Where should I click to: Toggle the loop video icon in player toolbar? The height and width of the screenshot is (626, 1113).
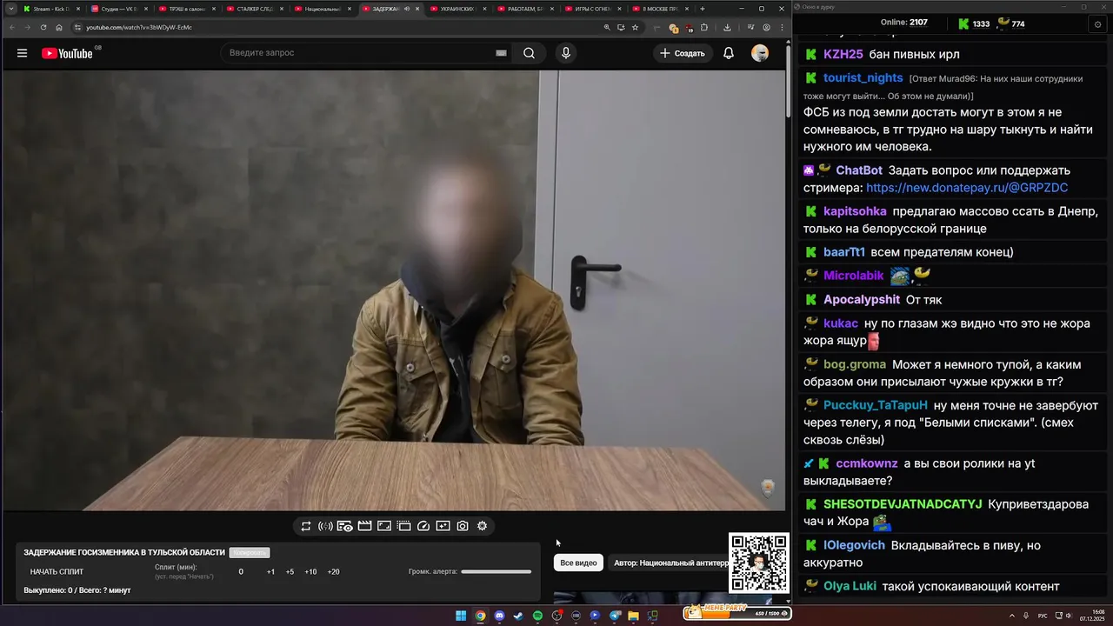click(306, 526)
